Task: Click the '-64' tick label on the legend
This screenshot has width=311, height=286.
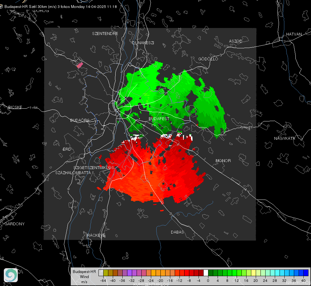Action: 103,281
